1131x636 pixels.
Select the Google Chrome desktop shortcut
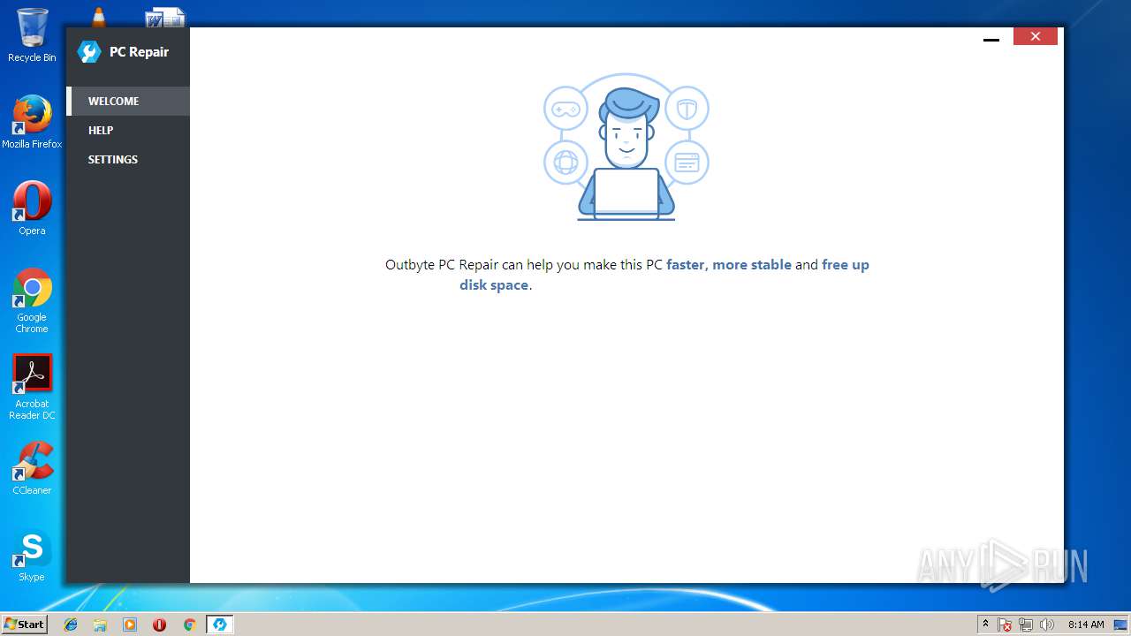click(32, 300)
